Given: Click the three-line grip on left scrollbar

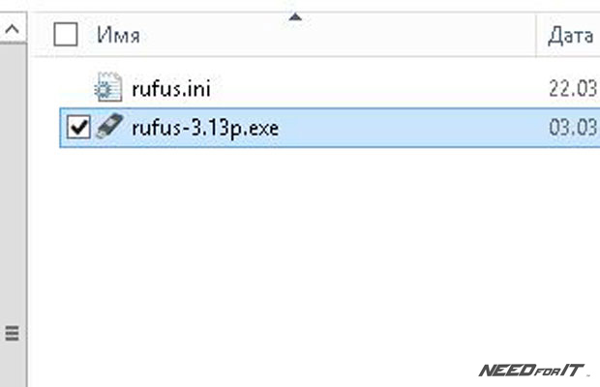Looking at the screenshot, I should tap(12, 334).
